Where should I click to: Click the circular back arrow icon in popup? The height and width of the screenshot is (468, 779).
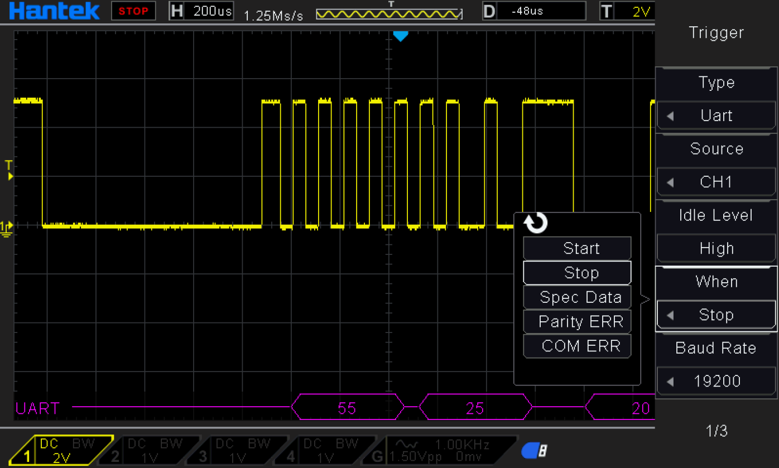coord(536,224)
